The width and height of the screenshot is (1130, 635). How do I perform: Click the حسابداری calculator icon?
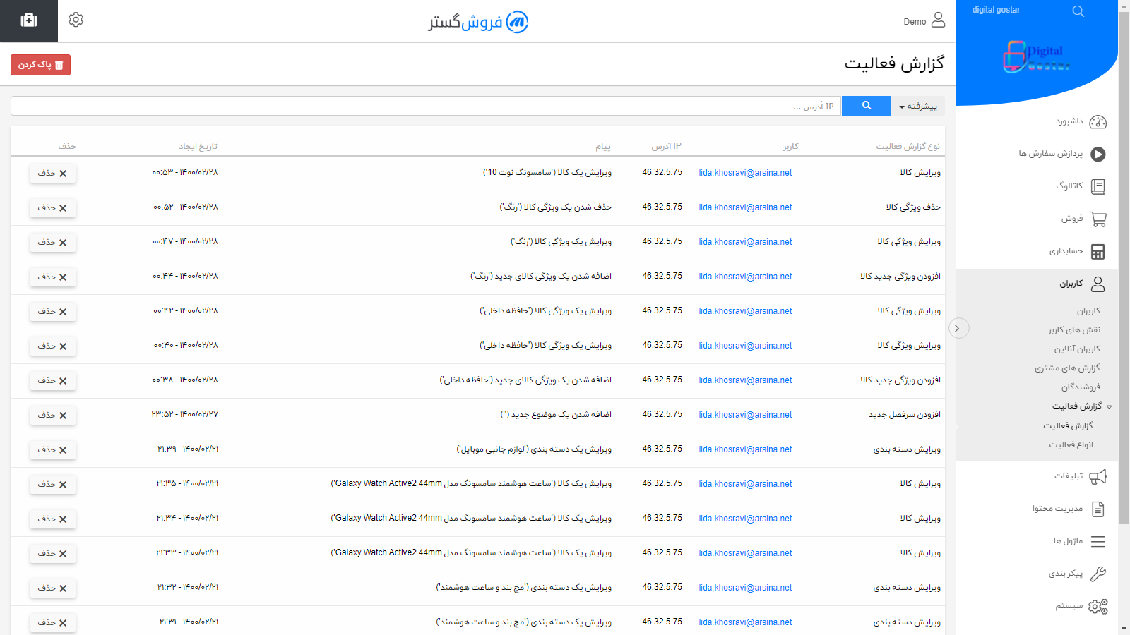coord(1098,251)
